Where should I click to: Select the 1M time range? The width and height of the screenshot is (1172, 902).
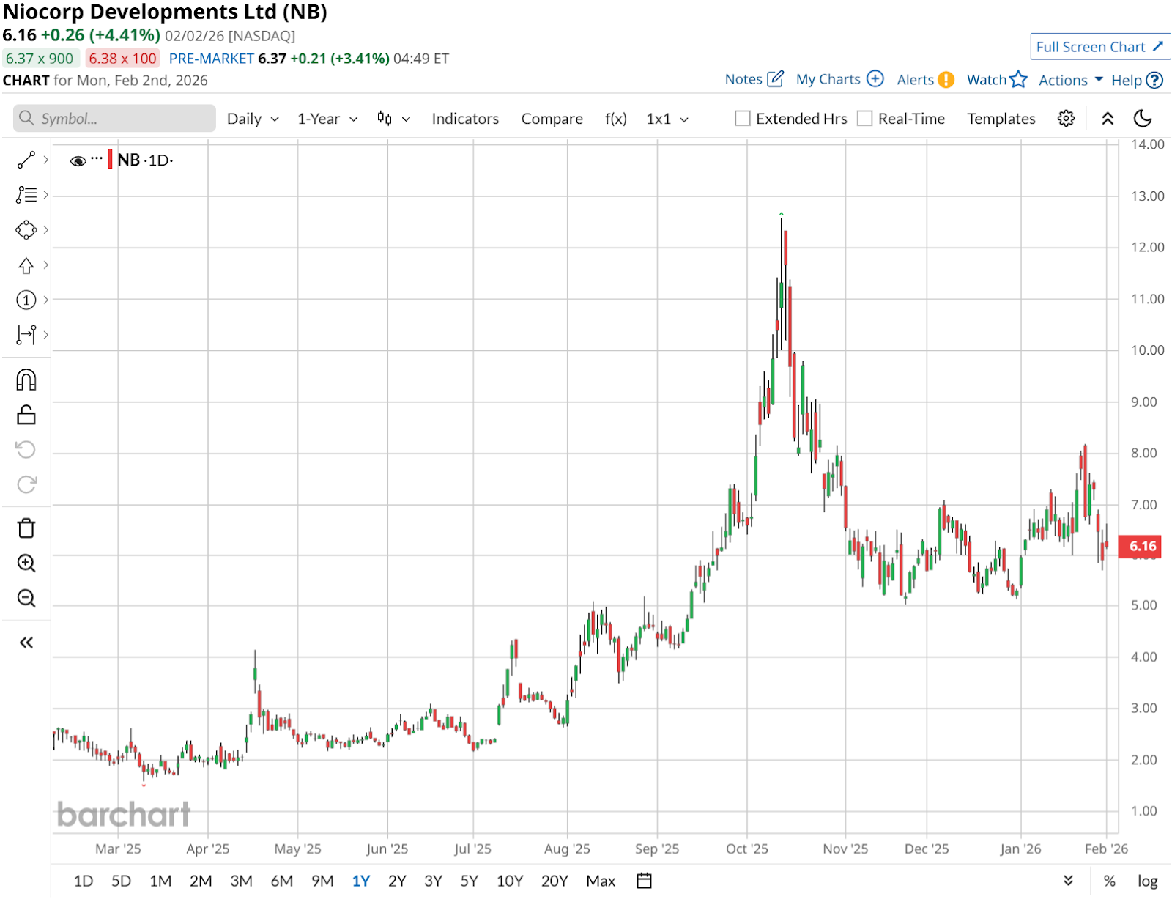tap(160, 881)
